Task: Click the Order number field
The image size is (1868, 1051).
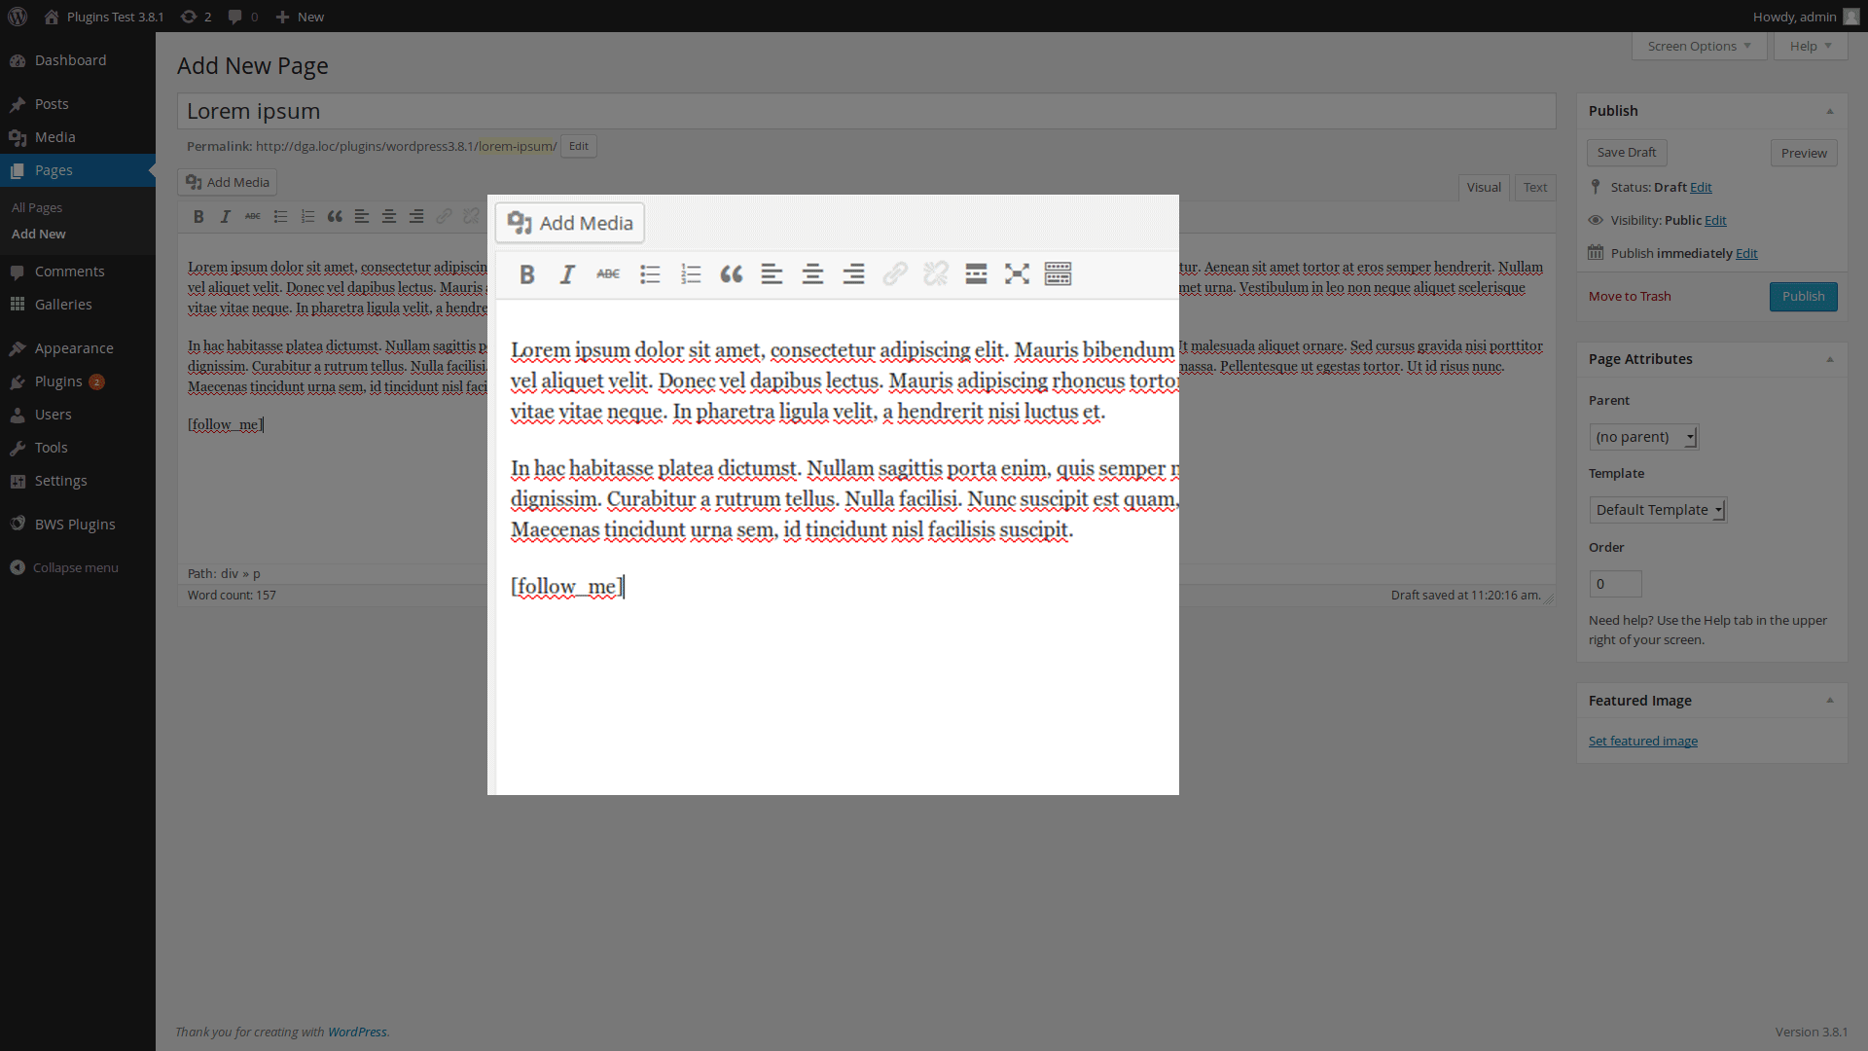Action: click(1615, 584)
